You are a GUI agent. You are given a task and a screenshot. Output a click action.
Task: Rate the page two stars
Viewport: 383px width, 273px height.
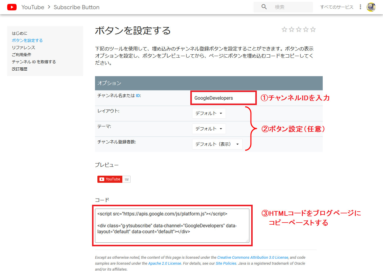coord(292,29)
